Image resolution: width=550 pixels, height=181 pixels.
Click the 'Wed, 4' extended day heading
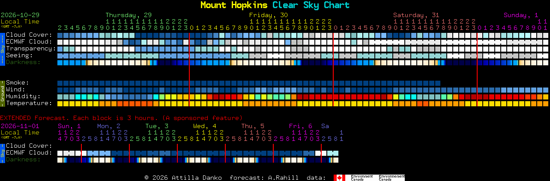(x=205, y=126)
